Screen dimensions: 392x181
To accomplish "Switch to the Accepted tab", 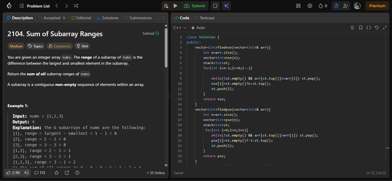I will (x=49, y=18).
